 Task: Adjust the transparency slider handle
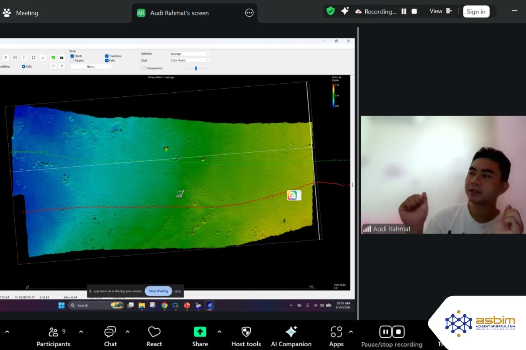(196, 68)
